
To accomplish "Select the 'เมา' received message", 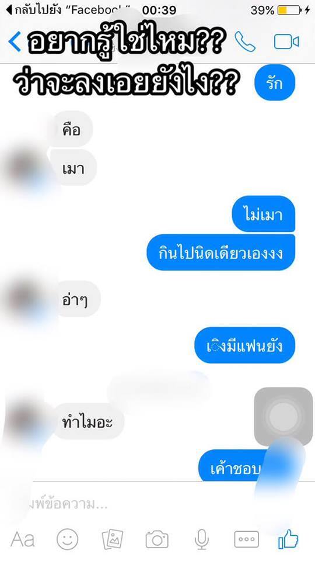I will [73, 168].
